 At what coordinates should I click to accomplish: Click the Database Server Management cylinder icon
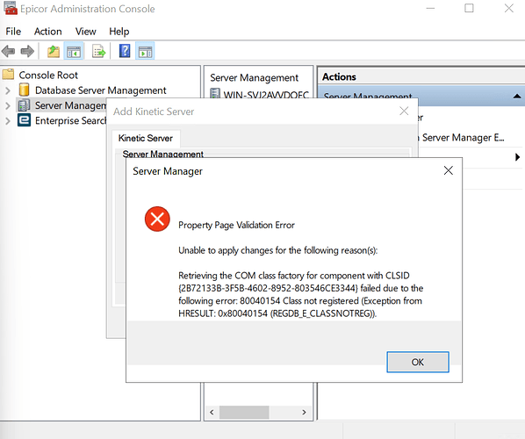(x=24, y=90)
